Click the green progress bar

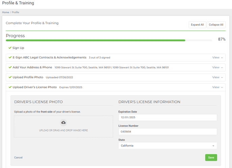[95, 40]
